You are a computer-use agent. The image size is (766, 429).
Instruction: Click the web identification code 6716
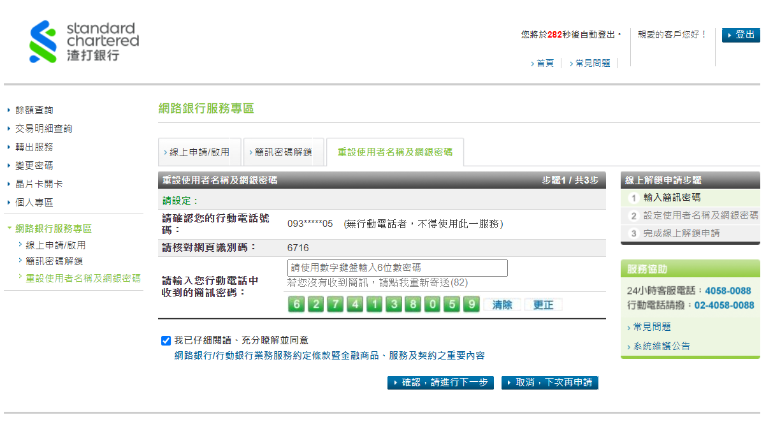[x=298, y=248]
